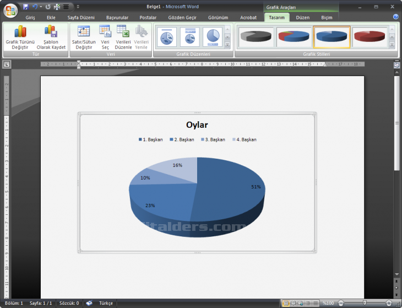The height and width of the screenshot is (308, 402).
Task: Click the proofing check icon in status bar
Action: pyautogui.click(x=89, y=303)
